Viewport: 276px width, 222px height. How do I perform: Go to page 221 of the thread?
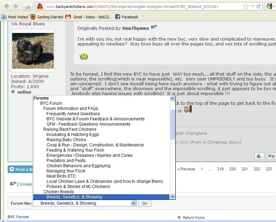tap(244, 169)
